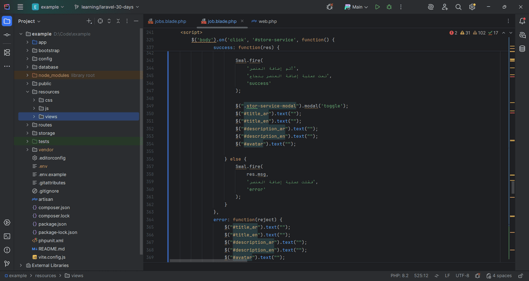Open the Commit tool window
Viewport: 529px width, 281px height.
[x=7, y=35]
